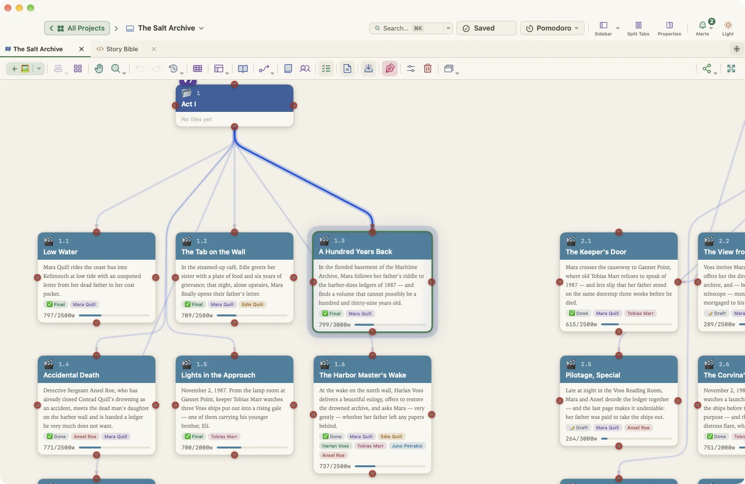The width and height of the screenshot is (745, 484).
Task: Go back to All Projects
Action: pos(77,28)
